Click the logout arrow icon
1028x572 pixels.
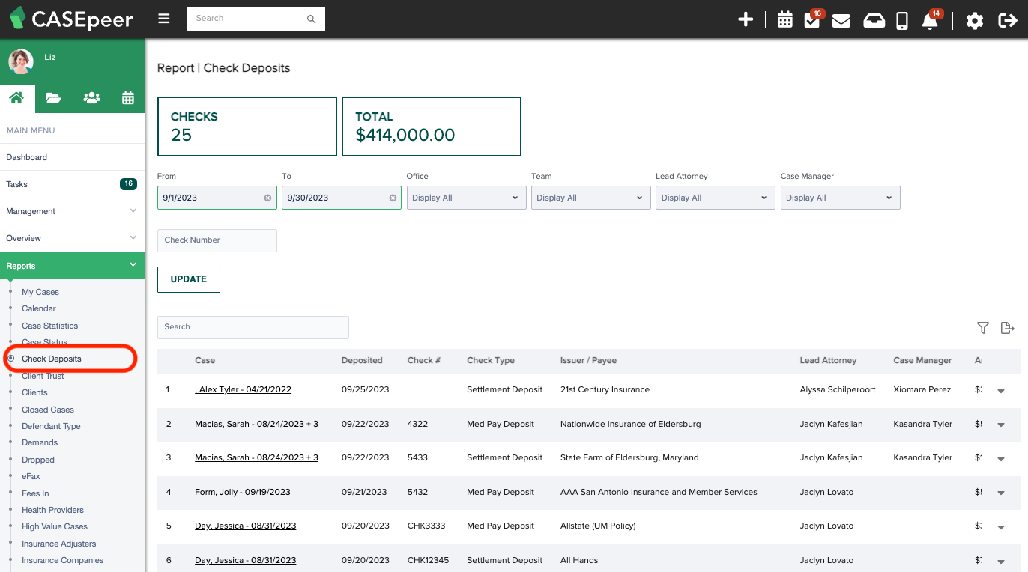pos(1008,20)
